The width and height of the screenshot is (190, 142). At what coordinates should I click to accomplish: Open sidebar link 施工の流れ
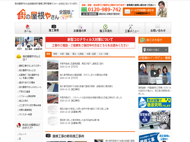point(24,101)
